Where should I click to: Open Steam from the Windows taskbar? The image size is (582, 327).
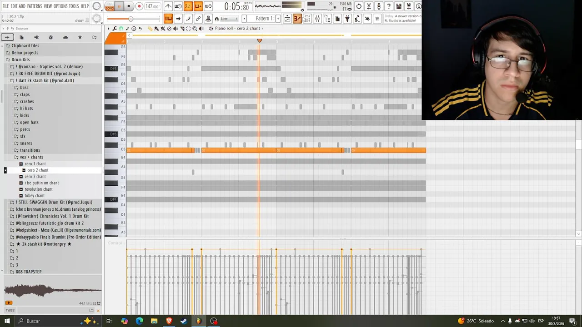pos(184,321)
